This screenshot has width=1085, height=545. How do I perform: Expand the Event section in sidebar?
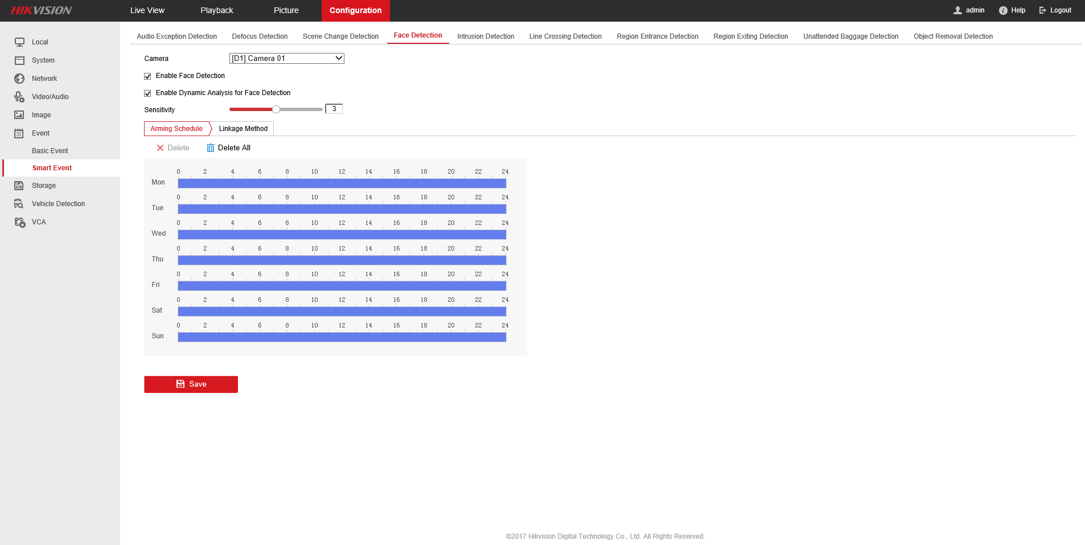pyautogui.click(x=40, y=133)
